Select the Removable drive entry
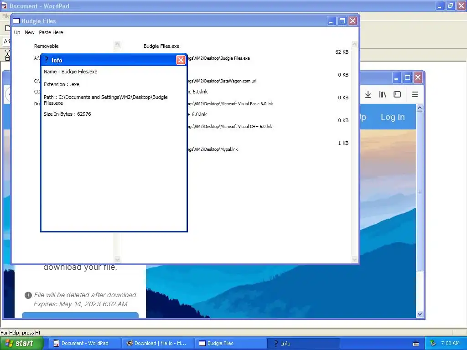The height and width of the screenshot is (350, 467). coord(46,46)
